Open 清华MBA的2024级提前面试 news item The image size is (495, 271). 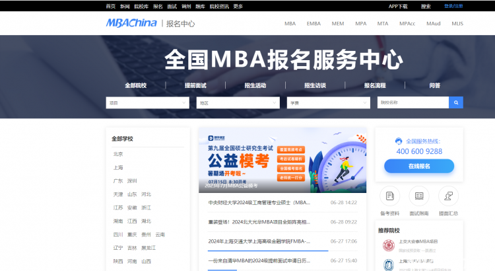coord(259,261)
